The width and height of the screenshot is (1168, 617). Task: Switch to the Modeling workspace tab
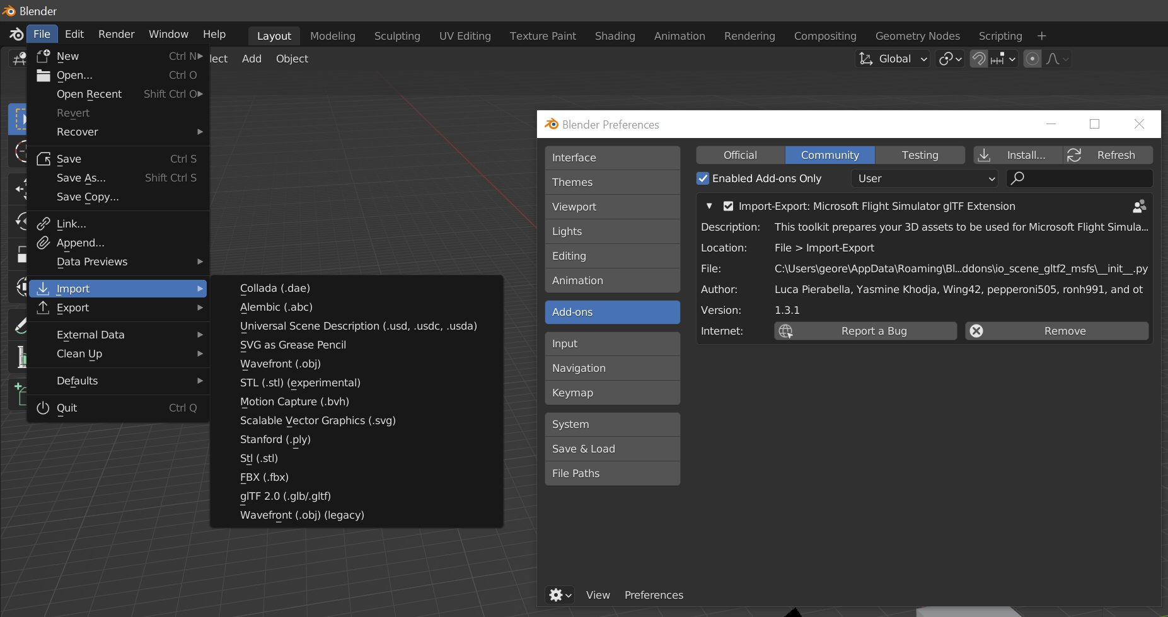click(333, 36)
